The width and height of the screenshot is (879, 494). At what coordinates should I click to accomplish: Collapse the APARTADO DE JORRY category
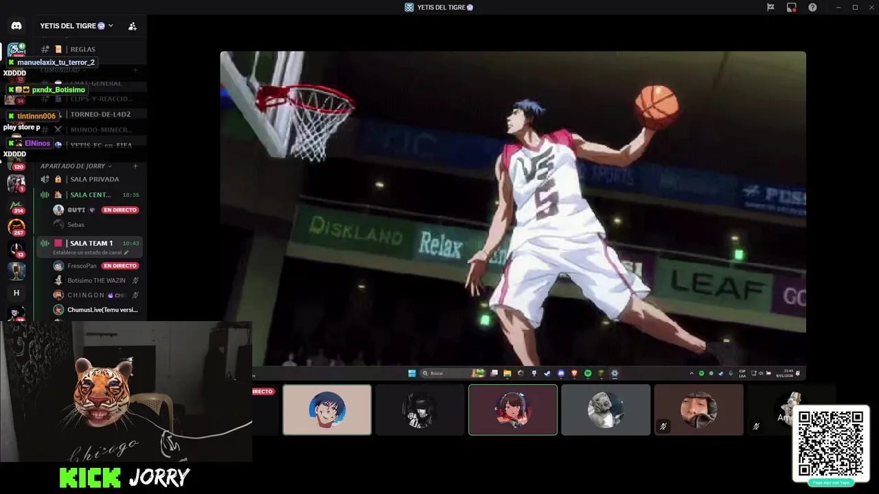pos(76,166)
